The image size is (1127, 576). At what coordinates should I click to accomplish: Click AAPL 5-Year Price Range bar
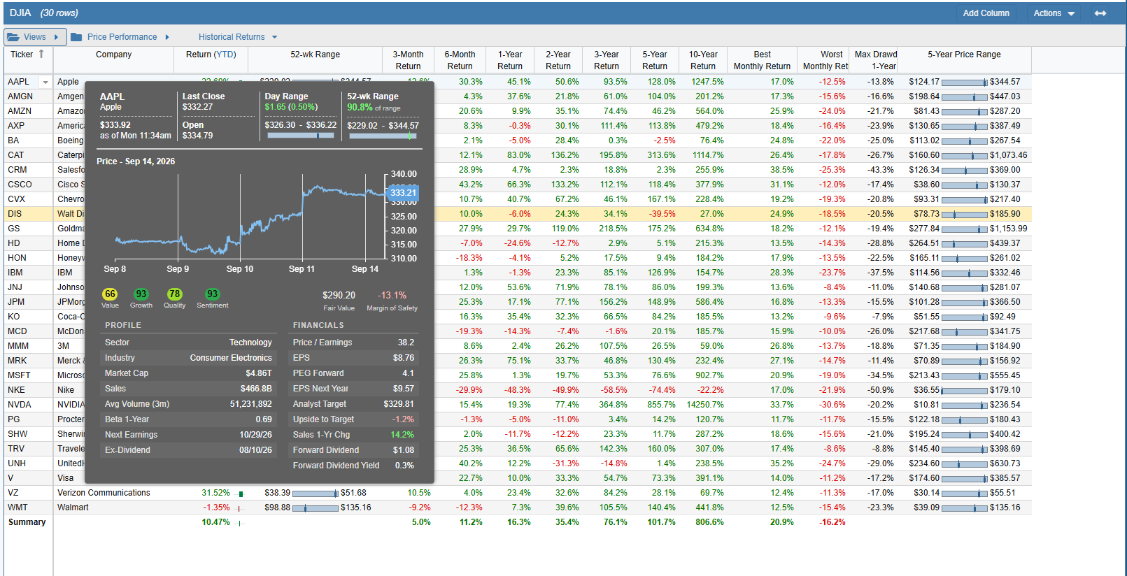[x=965, y=82]
